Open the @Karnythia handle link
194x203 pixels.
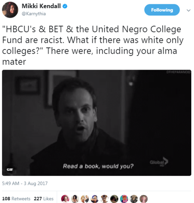(34, 14)
